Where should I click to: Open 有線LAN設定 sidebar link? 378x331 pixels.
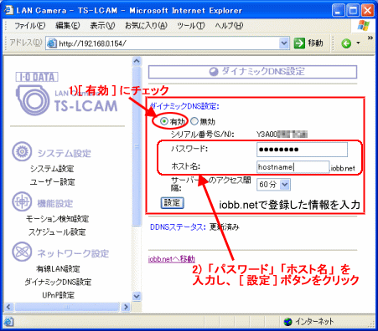click(x=58, y=269)
